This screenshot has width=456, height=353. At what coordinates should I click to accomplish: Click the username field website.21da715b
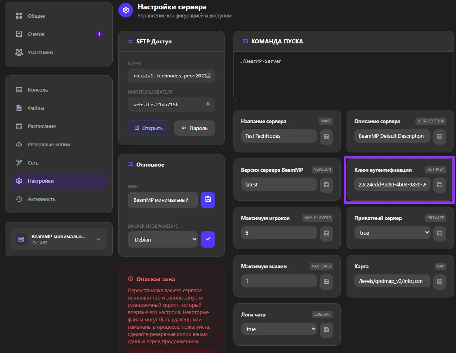(171, 105)
